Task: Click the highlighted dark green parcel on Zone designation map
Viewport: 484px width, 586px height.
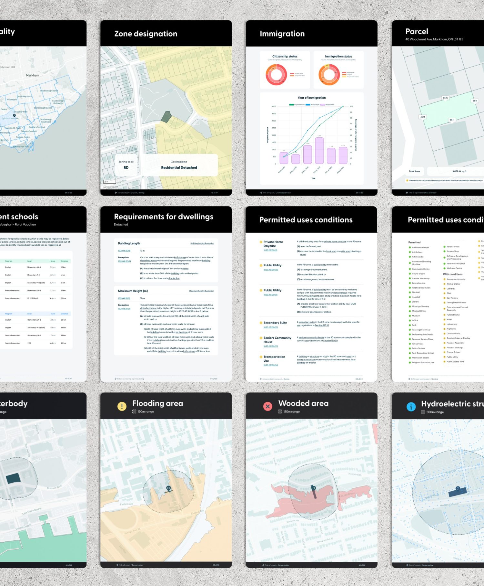Action: [166, 117]
